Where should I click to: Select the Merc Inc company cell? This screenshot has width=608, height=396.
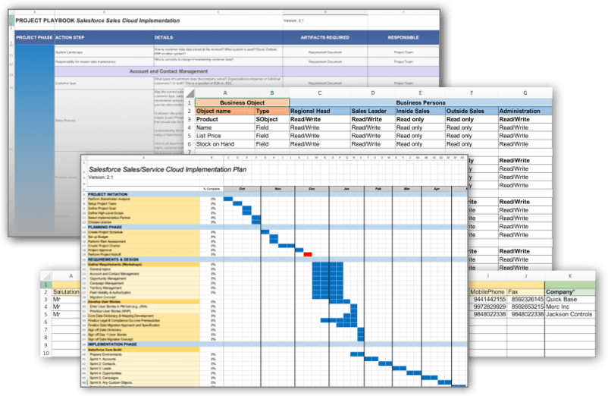(570, 306)
